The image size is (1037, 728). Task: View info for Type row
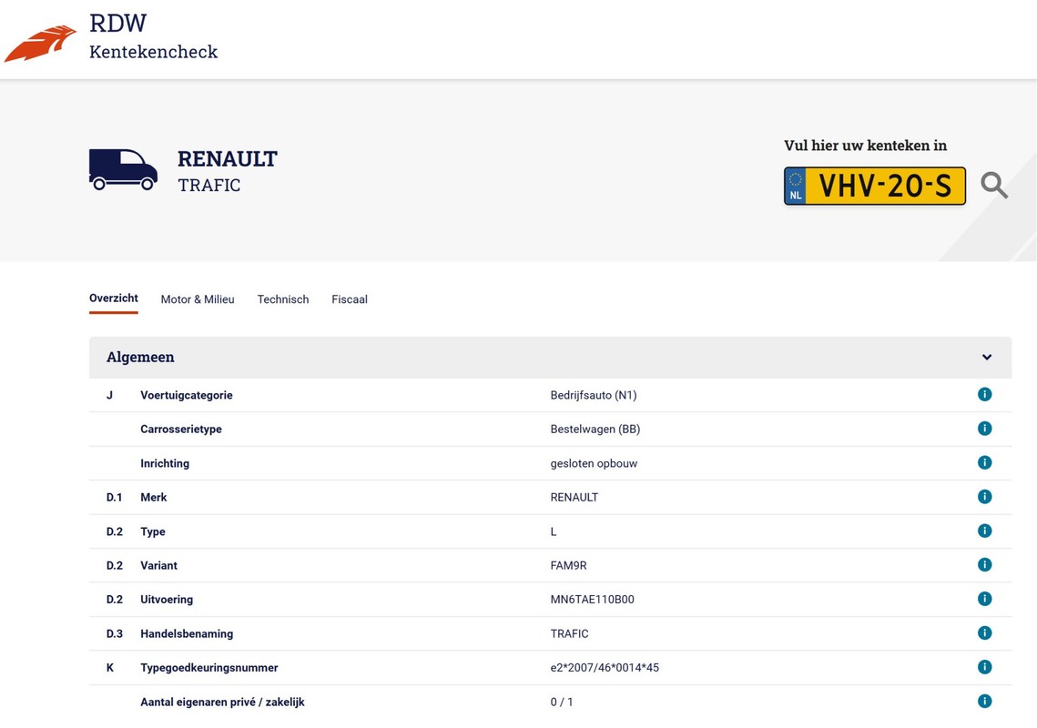985,531
